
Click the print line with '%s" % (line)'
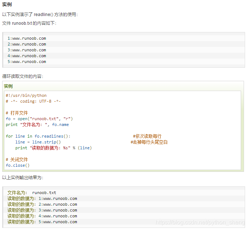pos(54,148)
